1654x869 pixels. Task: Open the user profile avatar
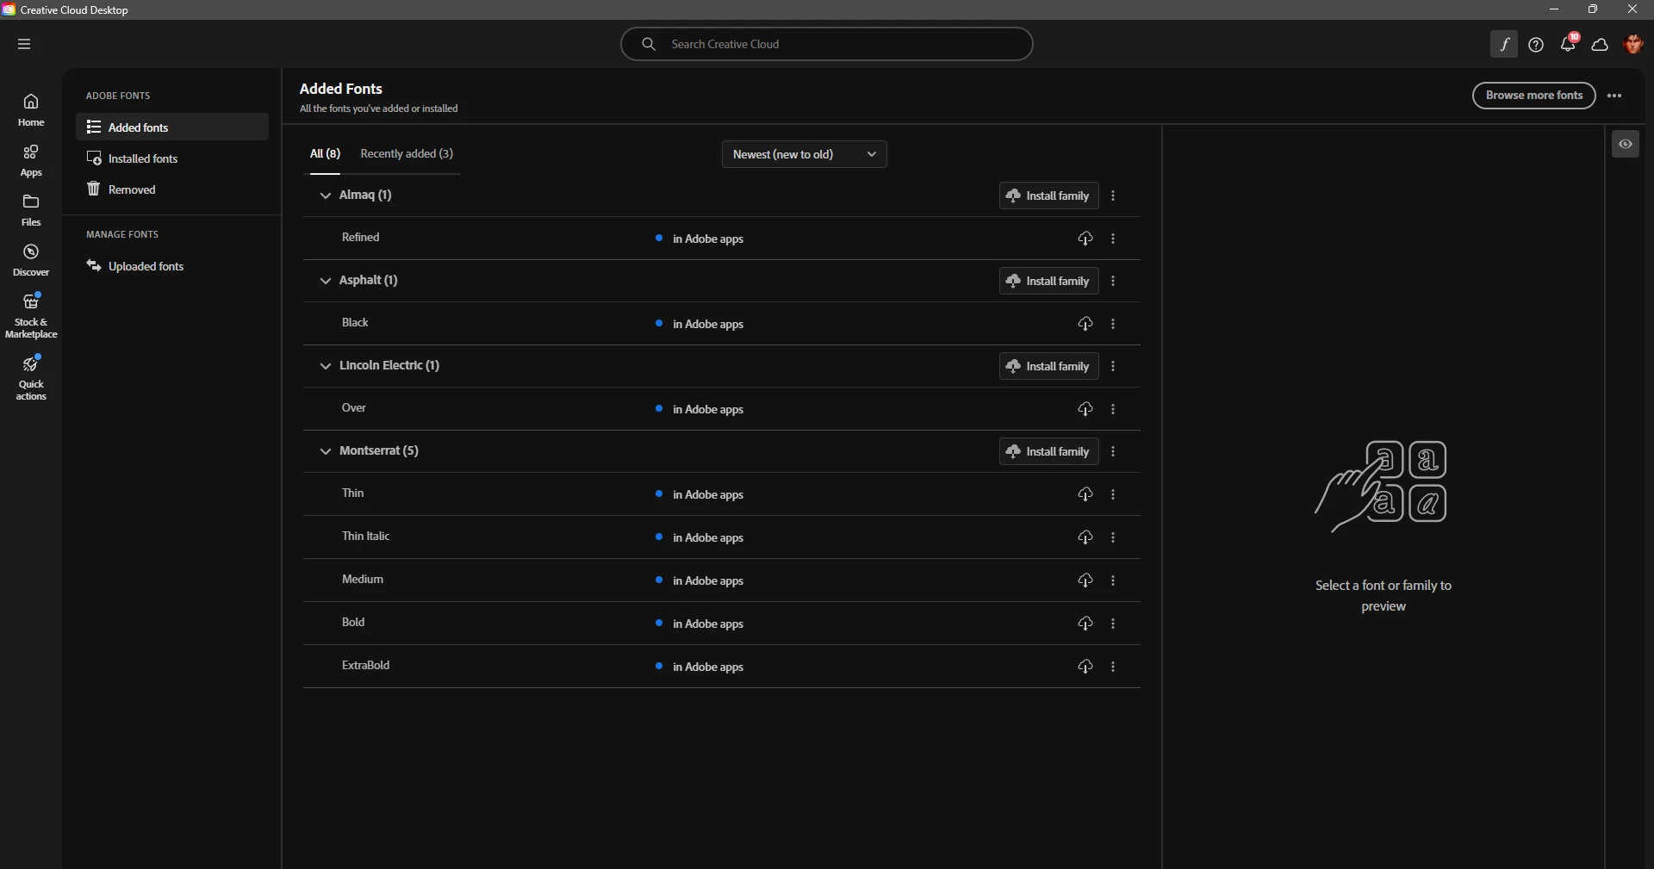click(1632, 44)
